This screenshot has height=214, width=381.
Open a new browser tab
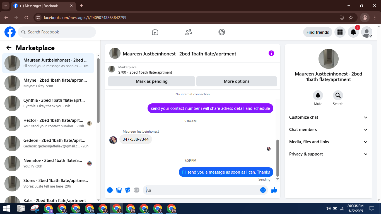click(81, 6)
